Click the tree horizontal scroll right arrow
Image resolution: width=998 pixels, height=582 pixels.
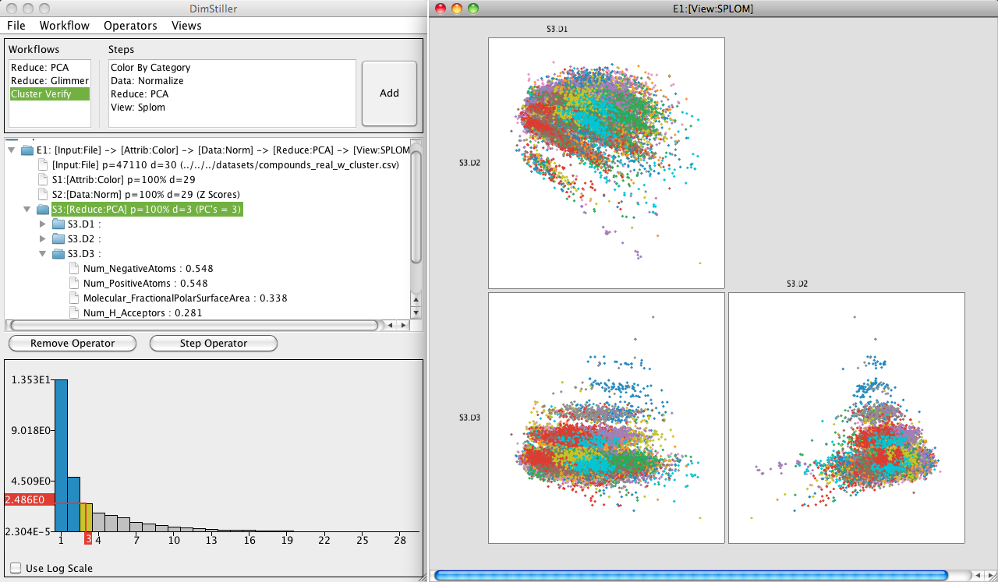(x=403, y=325)
